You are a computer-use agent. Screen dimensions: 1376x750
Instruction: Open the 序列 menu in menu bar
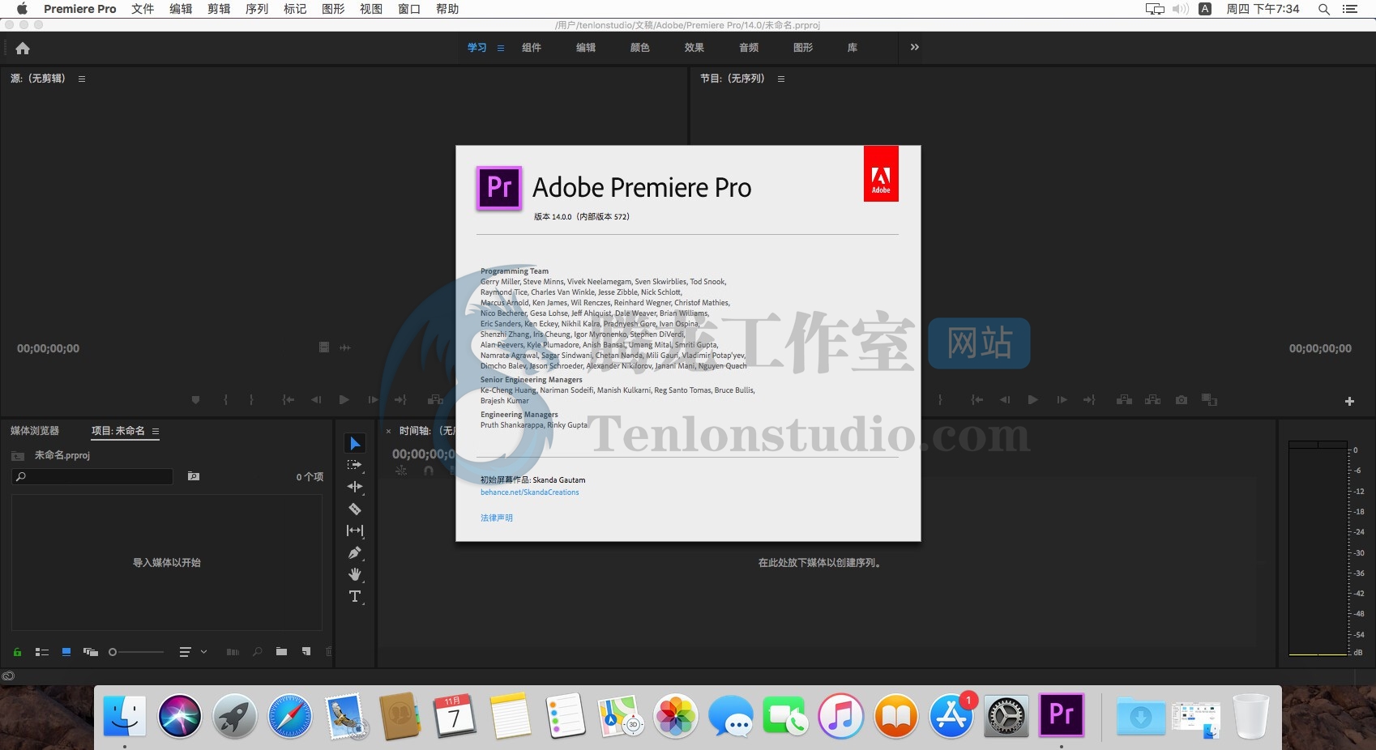tap(257, 9)
